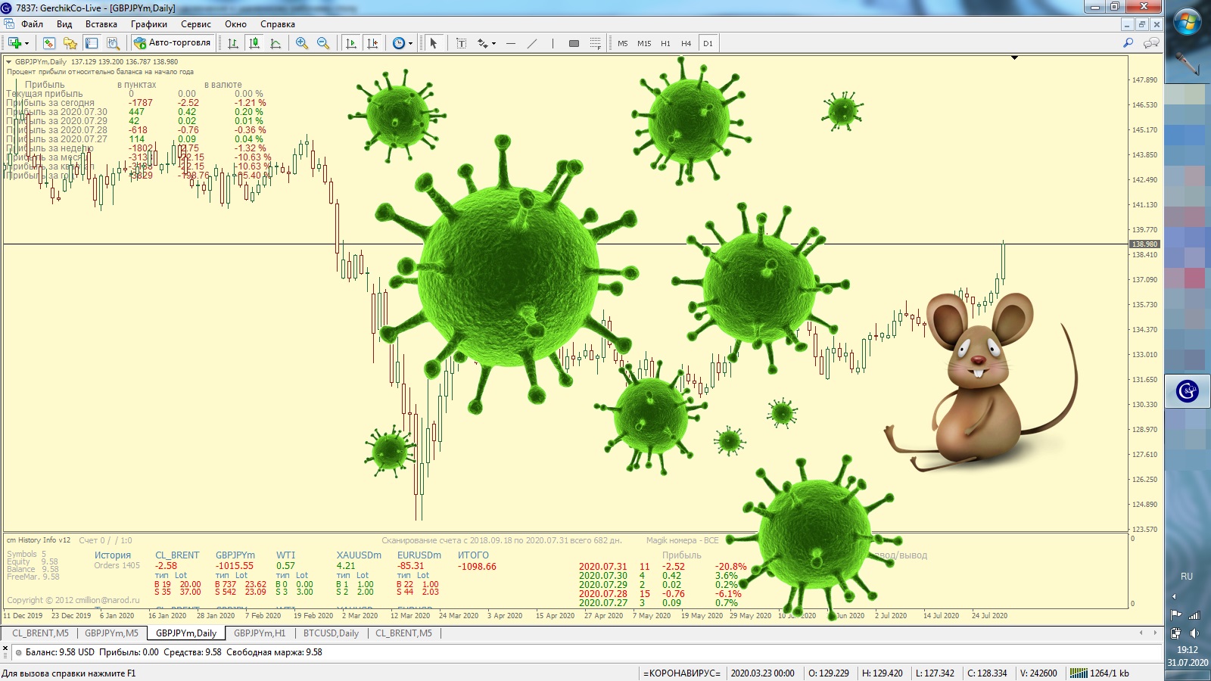Click the zoom in magnifier icon
Screen dimensions: 1211x681
pos(301,43)
